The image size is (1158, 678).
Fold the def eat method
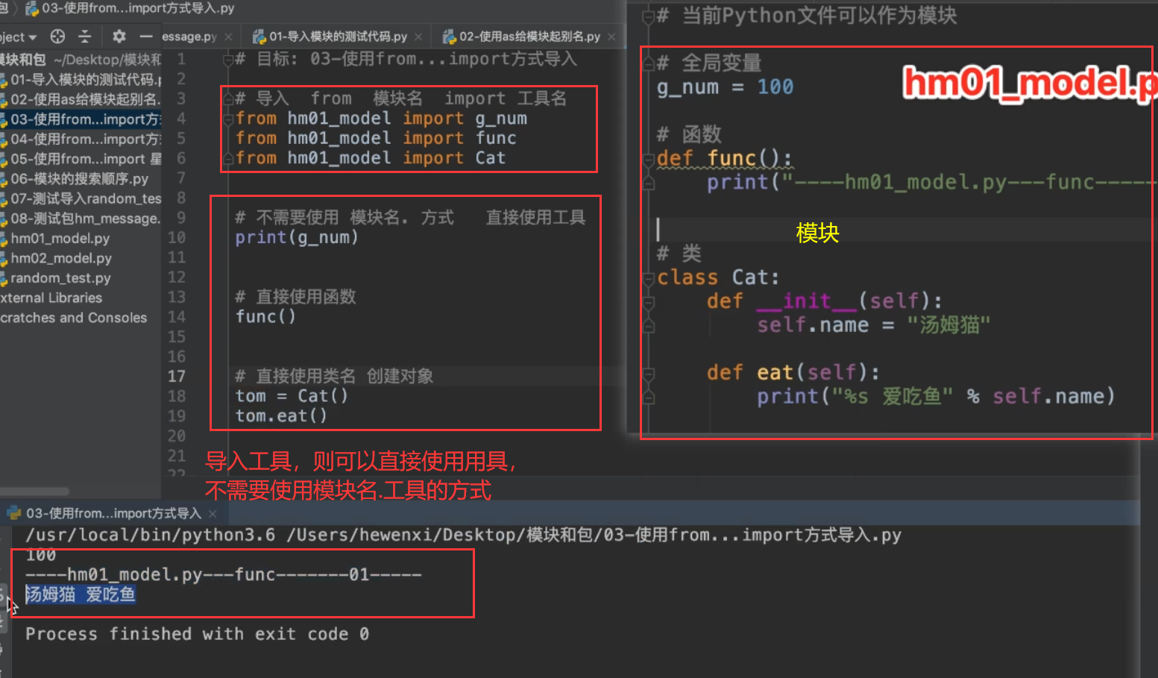tap(649, 374)
